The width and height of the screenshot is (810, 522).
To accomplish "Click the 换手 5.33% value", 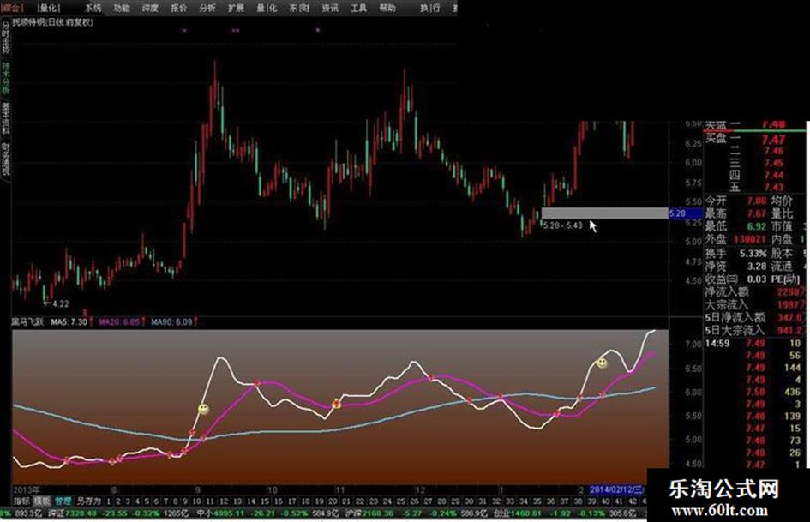I will click(x=753, y=253).
